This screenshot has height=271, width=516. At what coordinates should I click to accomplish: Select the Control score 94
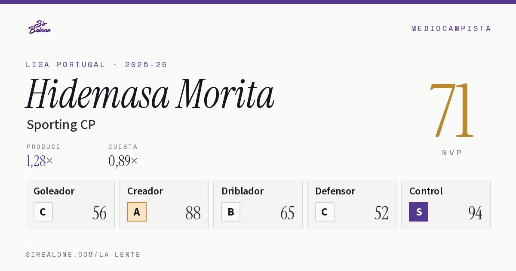[x=475, y=213]
